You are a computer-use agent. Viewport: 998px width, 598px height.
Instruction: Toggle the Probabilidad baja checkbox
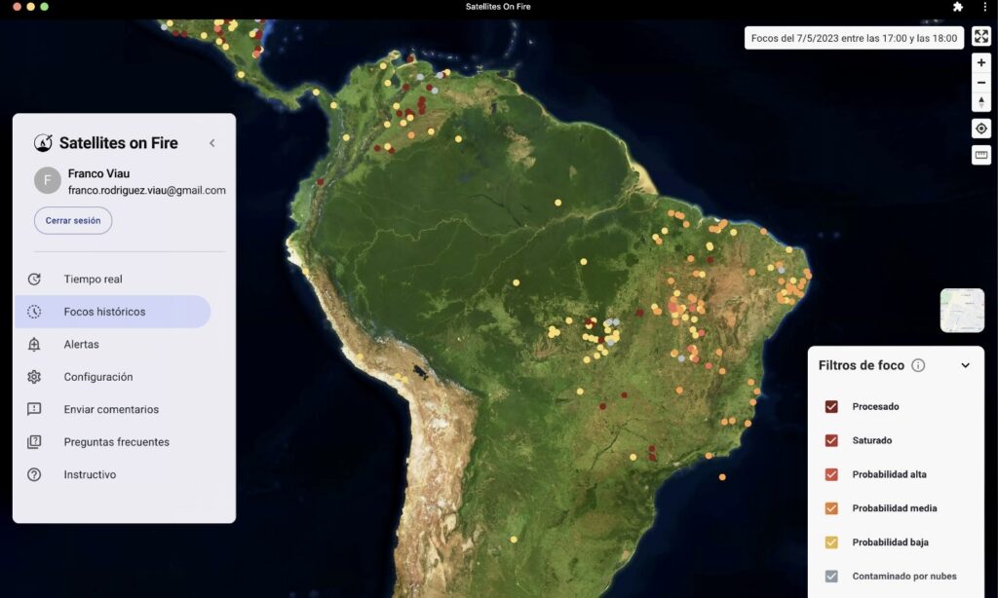pos(831,542)
